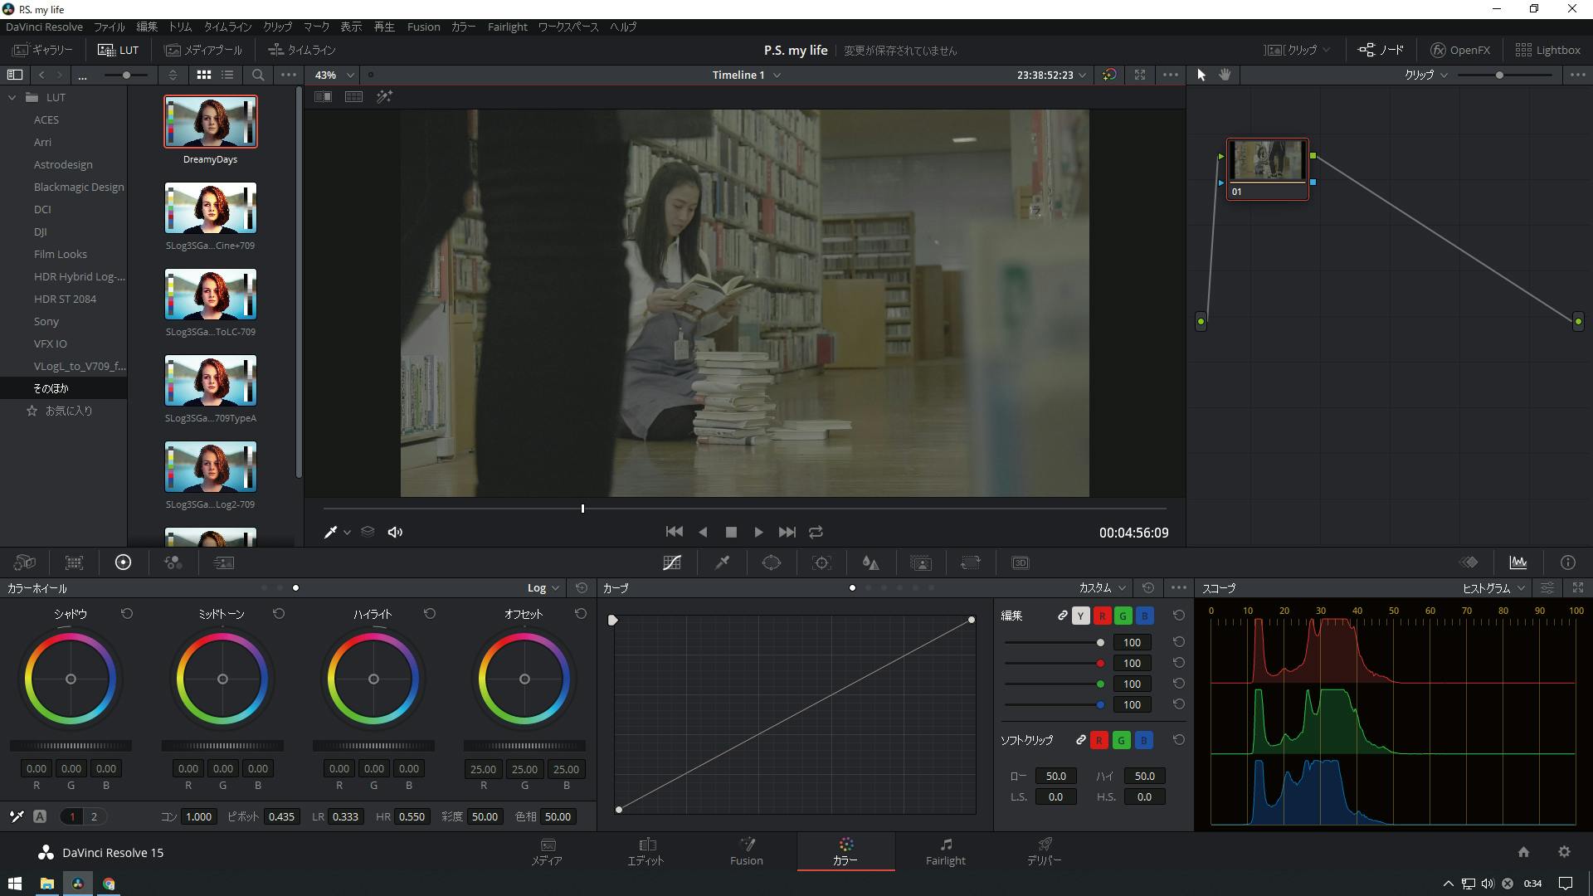Switch LUT browser to list view

point(227,75)
